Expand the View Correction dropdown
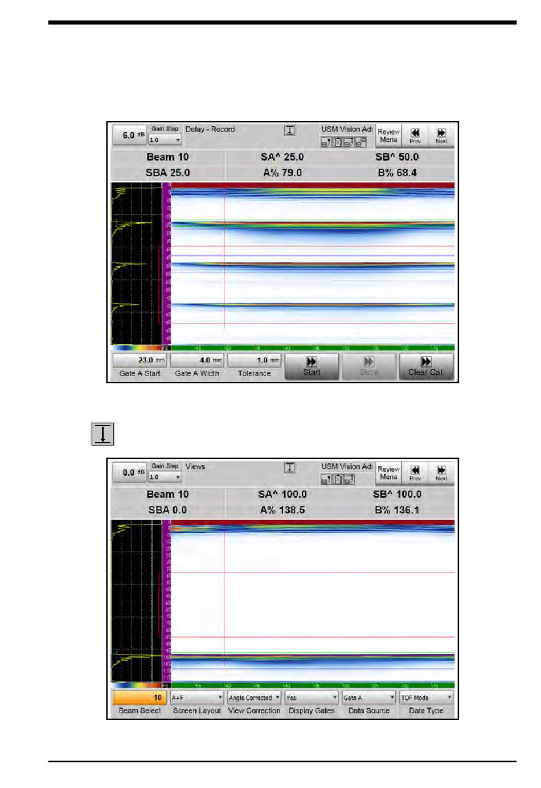Image resolution: width=541 pixels, height=788 pixels. (x=254, y=697)
